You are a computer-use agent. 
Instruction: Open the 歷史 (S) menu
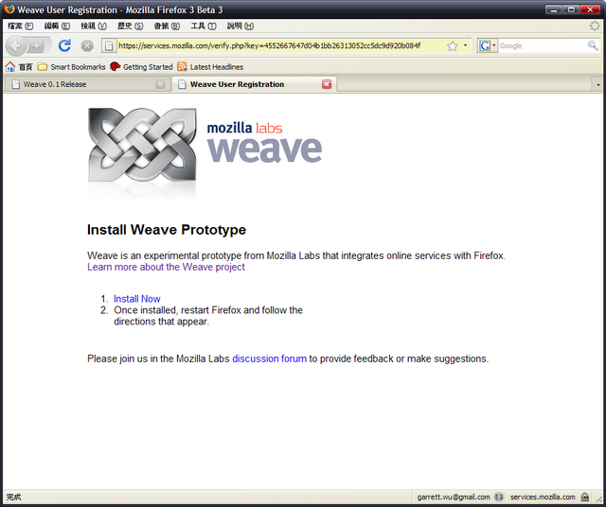coord(131,26)
